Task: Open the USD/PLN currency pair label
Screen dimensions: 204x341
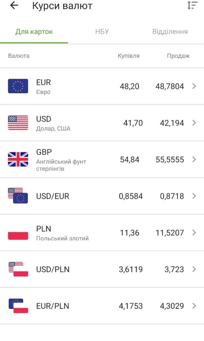Action: click(x=53, y=270)
